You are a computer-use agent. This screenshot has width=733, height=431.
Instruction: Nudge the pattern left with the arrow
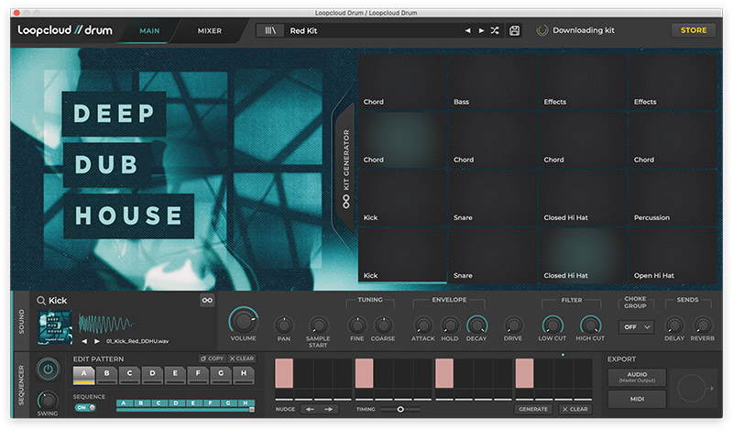point(310,409)
